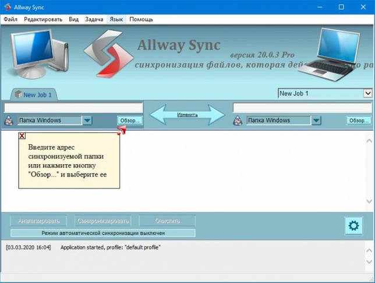This screenshot has height=283, width=375.
Task: Switch to the New Job 1 tab
Action: point(34,95)
